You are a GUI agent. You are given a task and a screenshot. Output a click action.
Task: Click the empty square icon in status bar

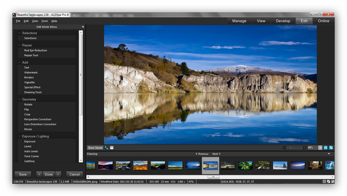[324, 181]
